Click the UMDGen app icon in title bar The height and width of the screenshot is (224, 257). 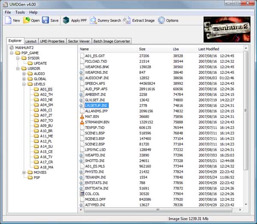point(6,4)
